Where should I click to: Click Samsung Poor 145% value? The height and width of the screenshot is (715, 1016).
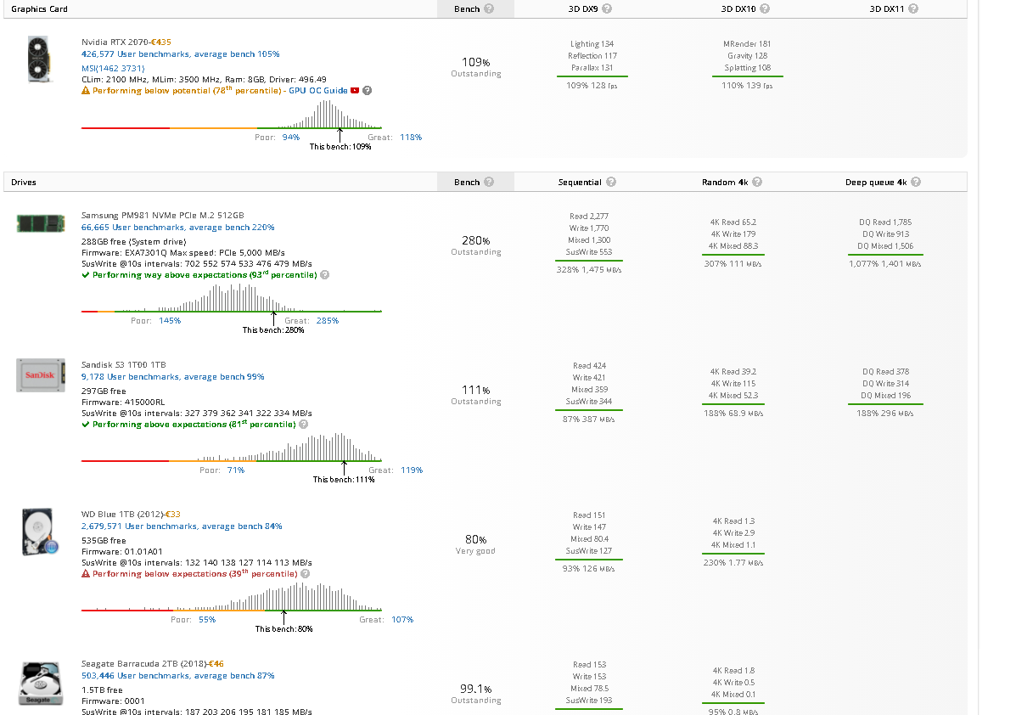(x=170, y=321)
